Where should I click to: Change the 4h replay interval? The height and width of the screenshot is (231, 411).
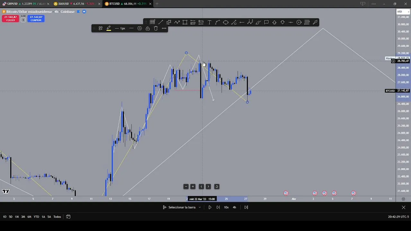pos(234,207)
